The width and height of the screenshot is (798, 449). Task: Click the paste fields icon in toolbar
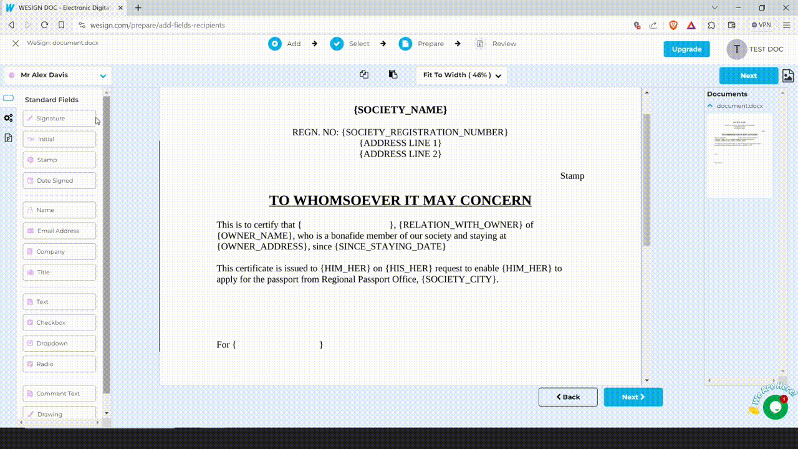tap(393, 74)
